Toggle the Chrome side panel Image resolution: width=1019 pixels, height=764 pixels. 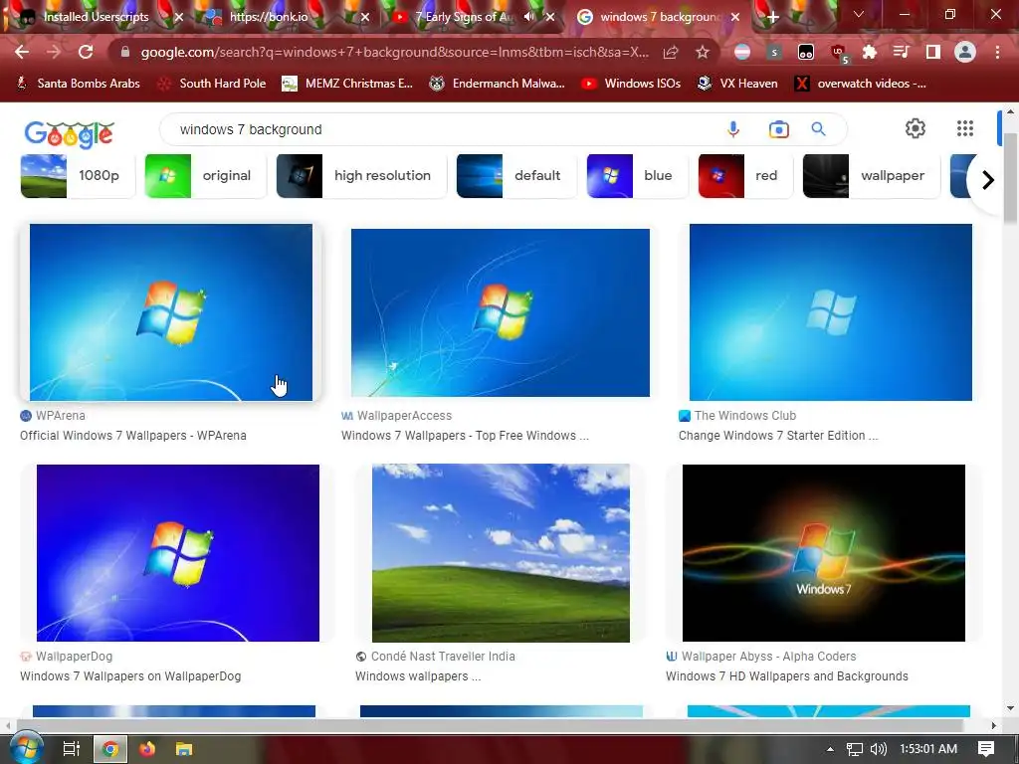[933, 52]
